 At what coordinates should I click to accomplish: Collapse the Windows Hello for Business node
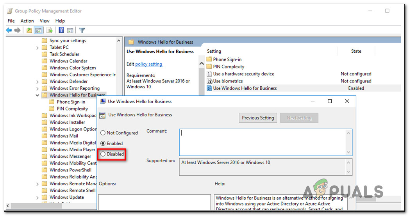pyautogui.click(x=37, y=95)
